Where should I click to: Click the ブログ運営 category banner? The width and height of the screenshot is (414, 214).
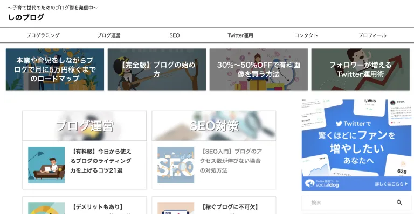pos(85,126)
